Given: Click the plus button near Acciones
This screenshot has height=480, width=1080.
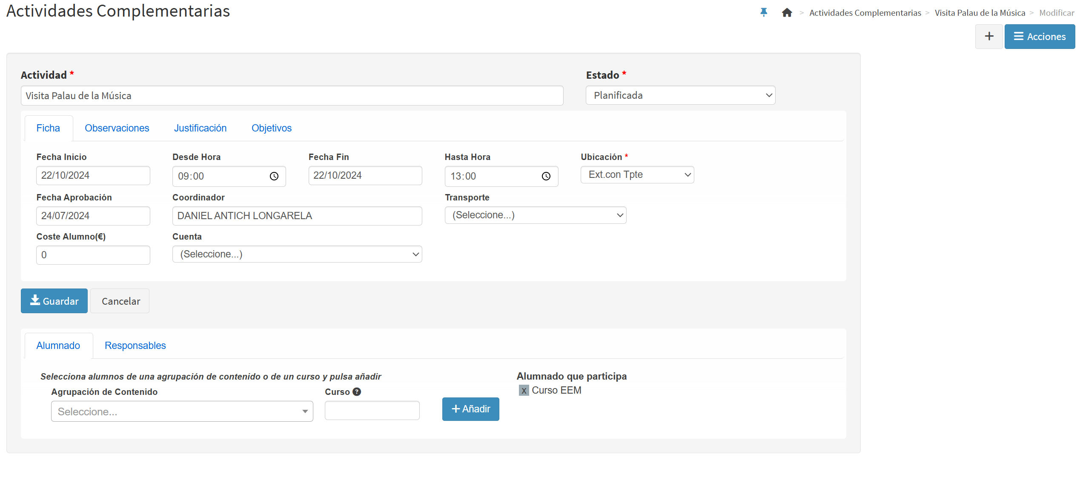Looking at the screenshot, I should click(988, 37).
